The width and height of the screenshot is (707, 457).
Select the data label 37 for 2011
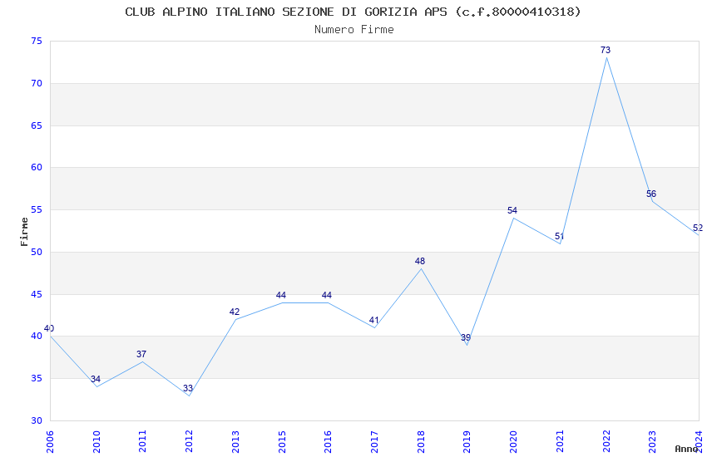(141, 354)
